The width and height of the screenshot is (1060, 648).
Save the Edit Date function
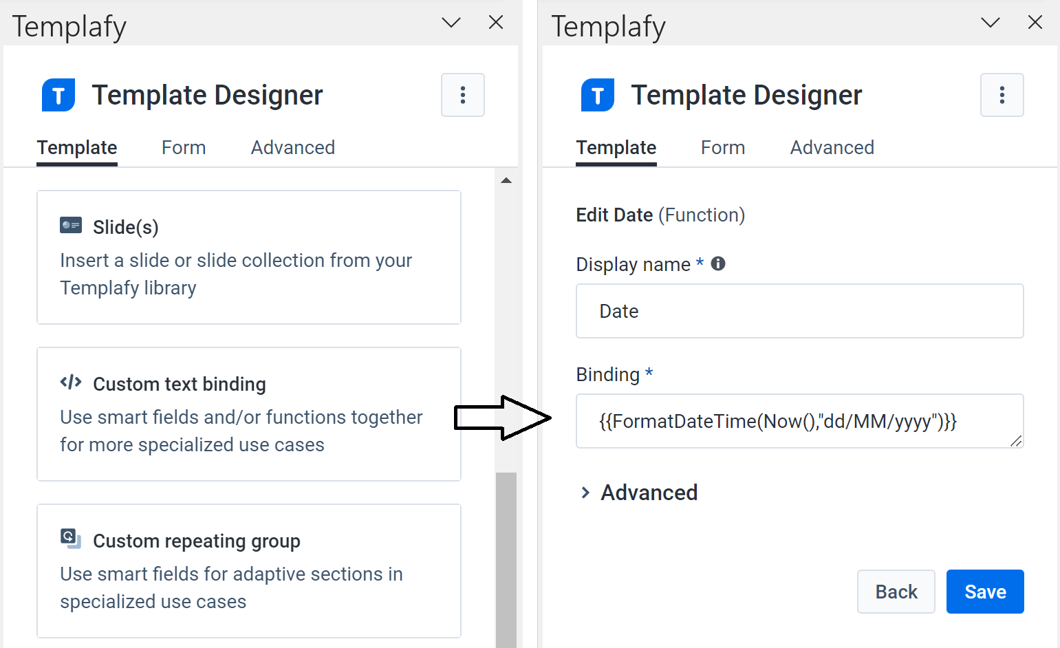[x=984, y=591]
